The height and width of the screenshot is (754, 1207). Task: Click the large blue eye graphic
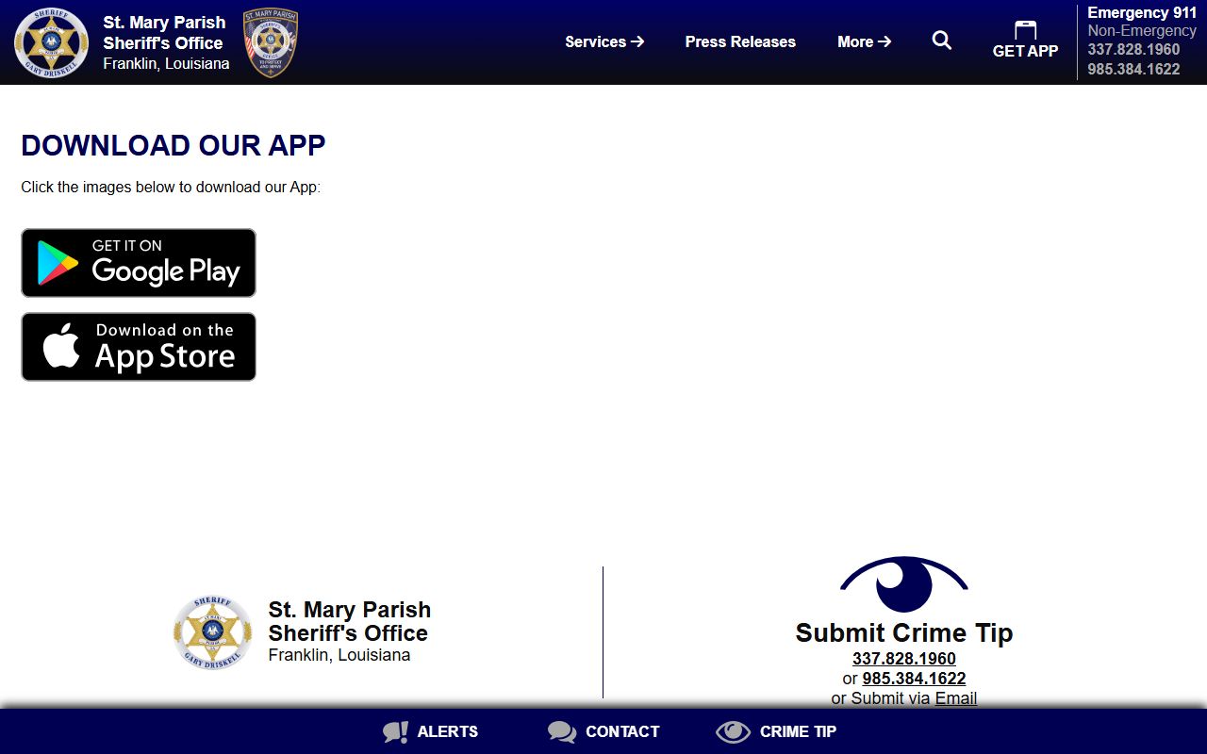pos(903,584)
